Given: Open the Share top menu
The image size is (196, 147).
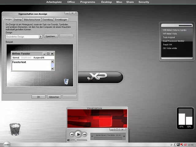Looking at the screenshot, I should tap(130, 2).
